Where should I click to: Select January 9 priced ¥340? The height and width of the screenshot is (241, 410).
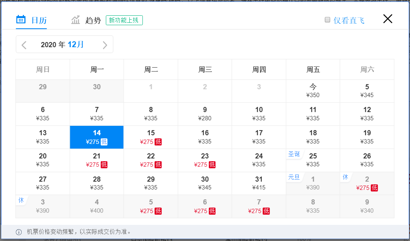[367, 206]
